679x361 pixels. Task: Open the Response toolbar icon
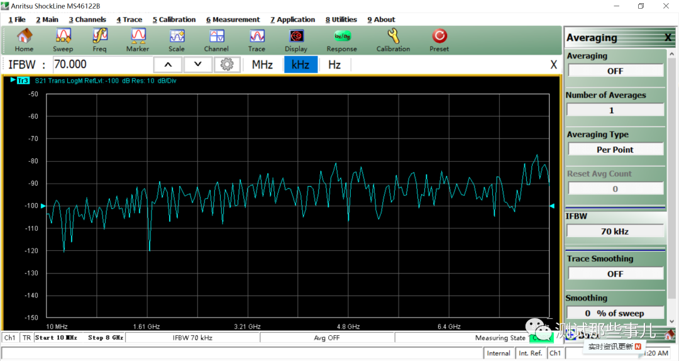tap(341, 40)
